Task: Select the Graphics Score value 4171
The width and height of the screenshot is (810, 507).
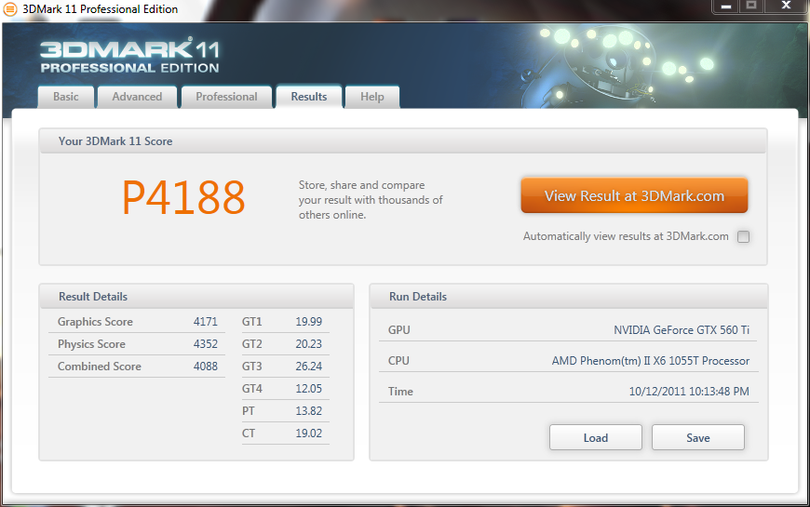Action: pos(206,322)
